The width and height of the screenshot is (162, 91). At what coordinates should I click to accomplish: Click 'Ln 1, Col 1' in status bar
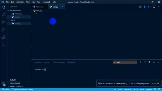pyautogui.click(x=118, y=89)
